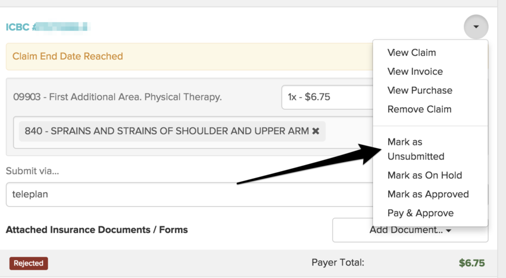Image resolution: width=506 pixels, height=278 pixels.
Task: Choose View Invoice menu entry
Action: tap(415, 71)
